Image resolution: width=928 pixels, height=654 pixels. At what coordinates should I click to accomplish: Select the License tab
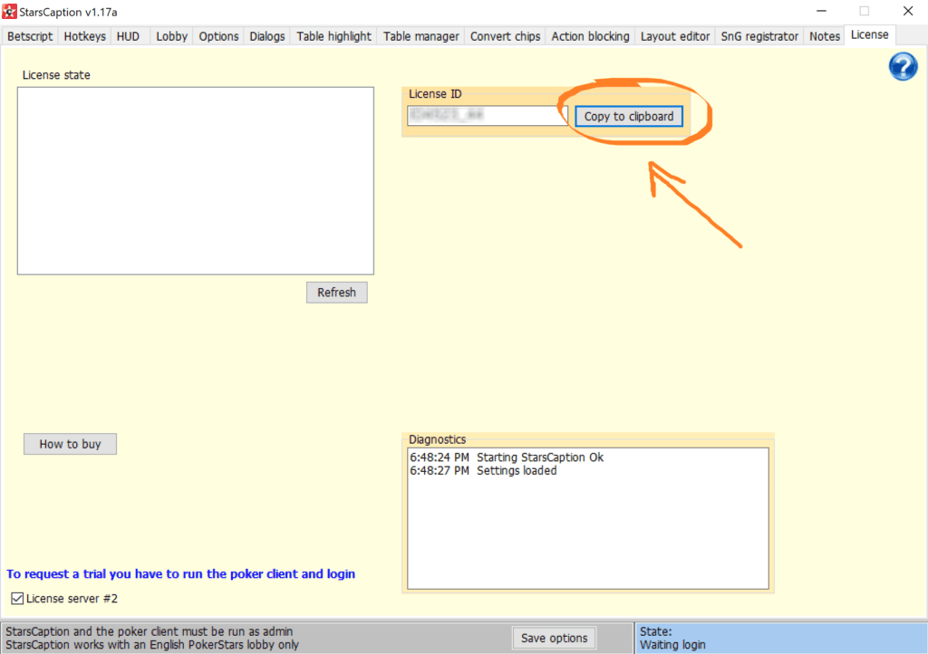point(869,35)
